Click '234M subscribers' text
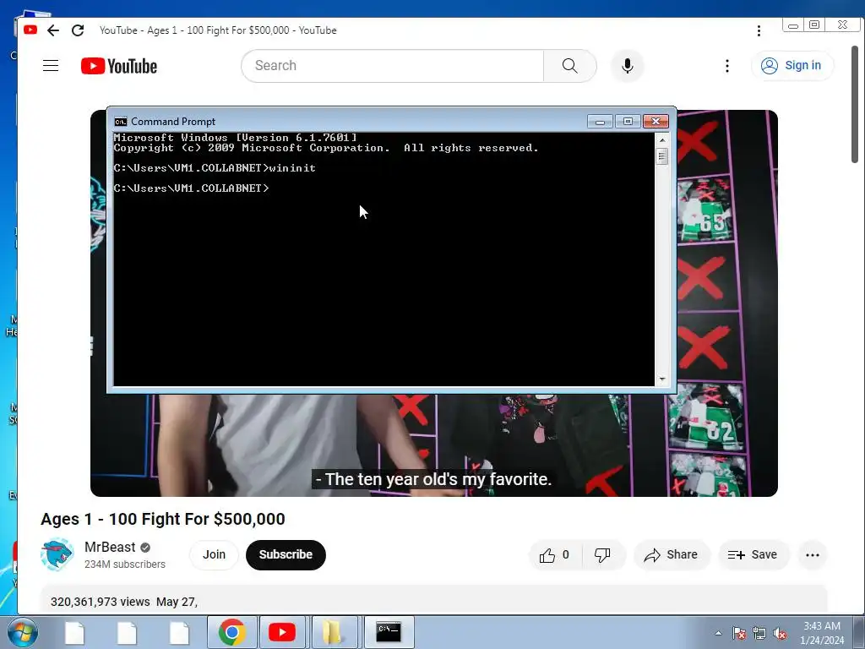Screen dimensions: 865x649 pyautogui.click(x=125, y=564)
